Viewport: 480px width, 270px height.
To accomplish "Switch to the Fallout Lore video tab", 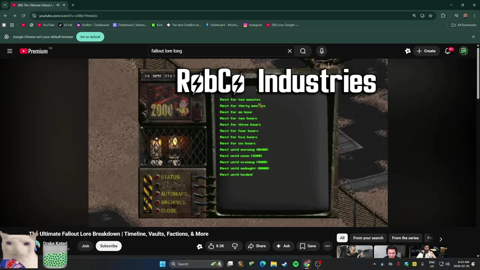I will [x=38, y=5].
